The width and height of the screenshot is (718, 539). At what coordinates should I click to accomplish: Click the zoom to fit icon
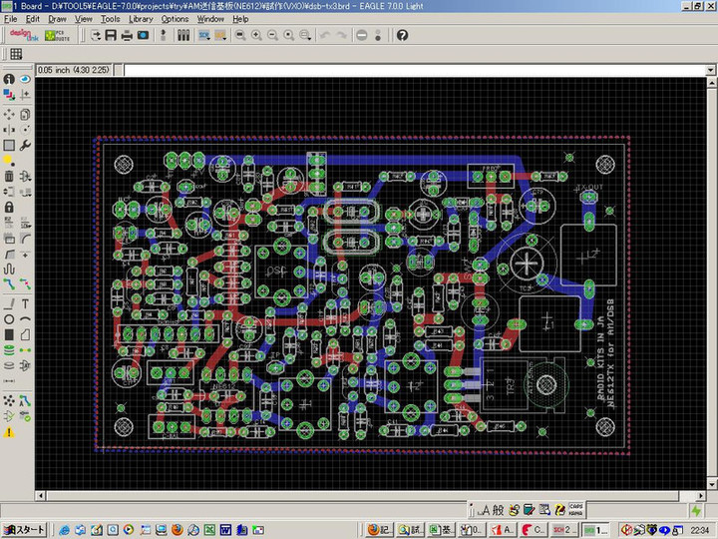click(240, 35)
